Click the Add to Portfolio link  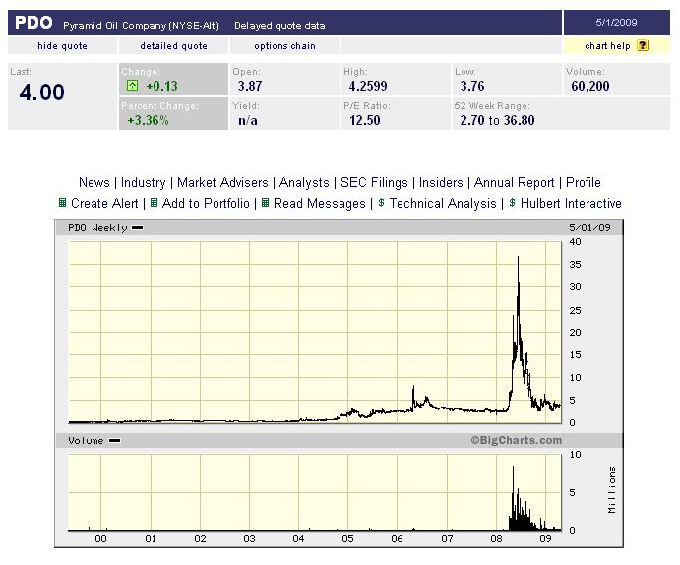pos(206,203)
